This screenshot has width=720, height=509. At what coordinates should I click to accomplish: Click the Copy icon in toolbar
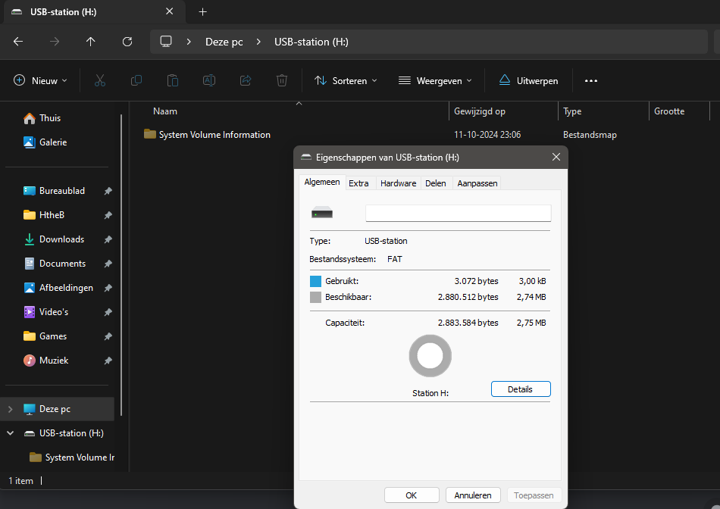(x=136, y=81)
